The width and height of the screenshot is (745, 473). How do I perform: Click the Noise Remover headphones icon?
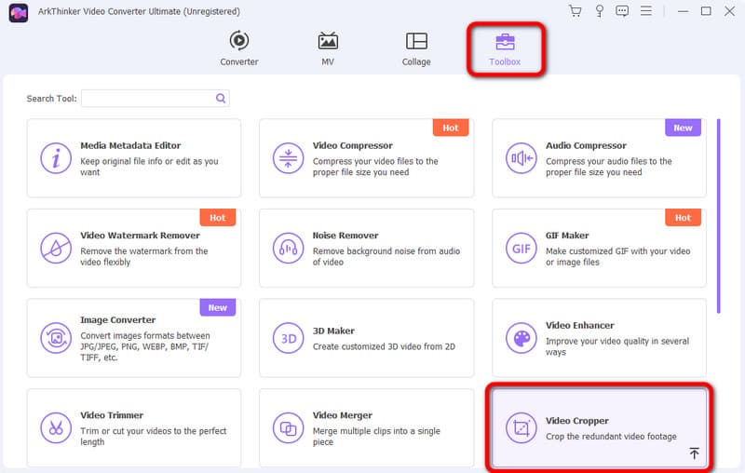tap(288, 248)
